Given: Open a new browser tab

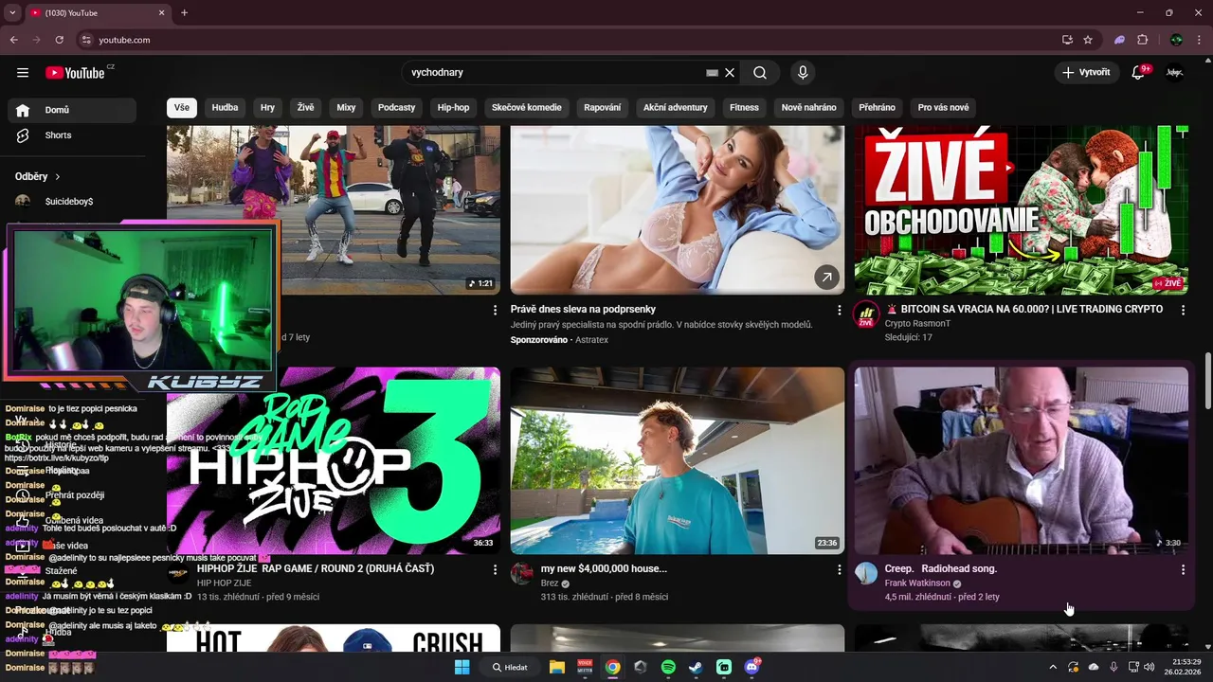Looking at the screenshot, I should coord(184,13).
